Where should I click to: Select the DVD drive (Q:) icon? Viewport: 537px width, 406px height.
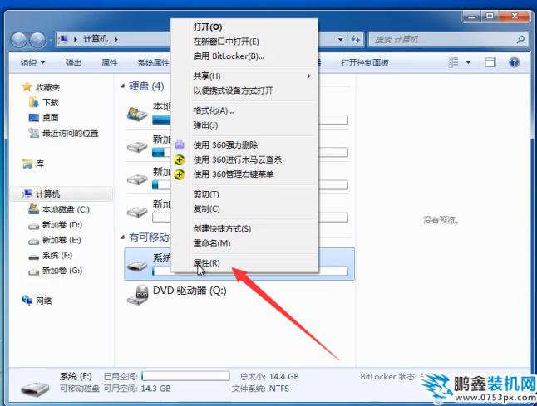click(137, 295)
